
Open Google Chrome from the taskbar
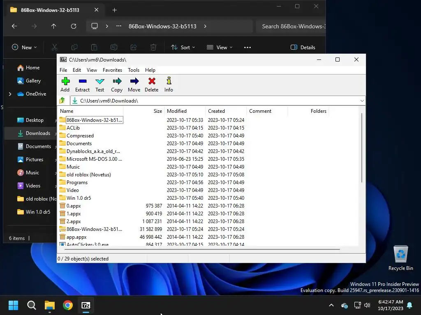(x=68, y=305)
